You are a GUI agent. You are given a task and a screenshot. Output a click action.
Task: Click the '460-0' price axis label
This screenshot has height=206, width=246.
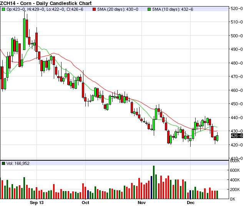pos(237,90)
